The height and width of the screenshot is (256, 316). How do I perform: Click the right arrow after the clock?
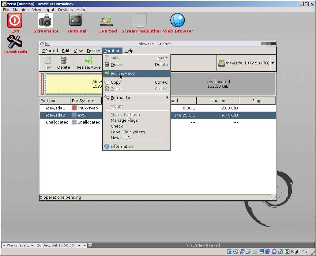[85, 245]
